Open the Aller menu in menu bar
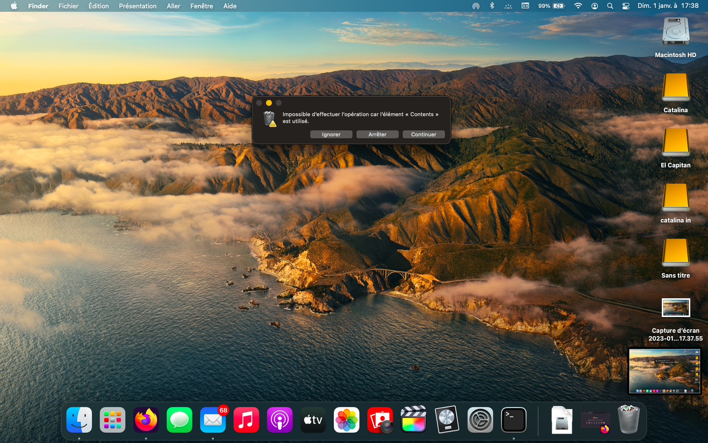The height and width of the screenshot is (443, 708). point(173,6)
